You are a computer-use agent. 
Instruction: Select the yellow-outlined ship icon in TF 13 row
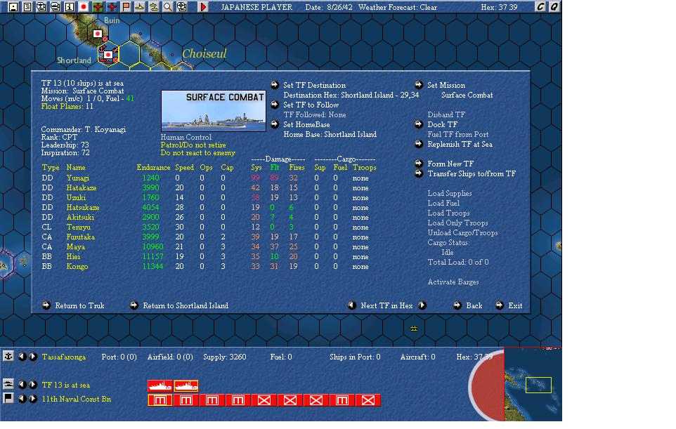186,385
